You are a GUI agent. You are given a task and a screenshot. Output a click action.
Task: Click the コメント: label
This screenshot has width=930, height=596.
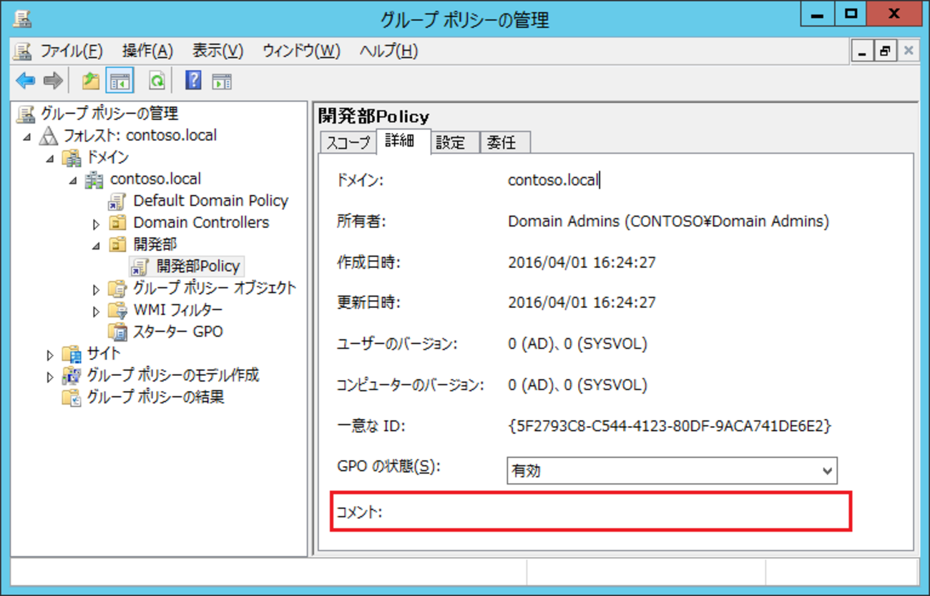coord(361,512)
